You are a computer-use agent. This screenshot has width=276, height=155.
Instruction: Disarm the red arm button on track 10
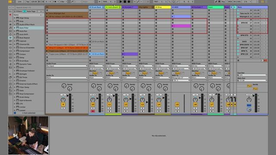pos(93,111)
